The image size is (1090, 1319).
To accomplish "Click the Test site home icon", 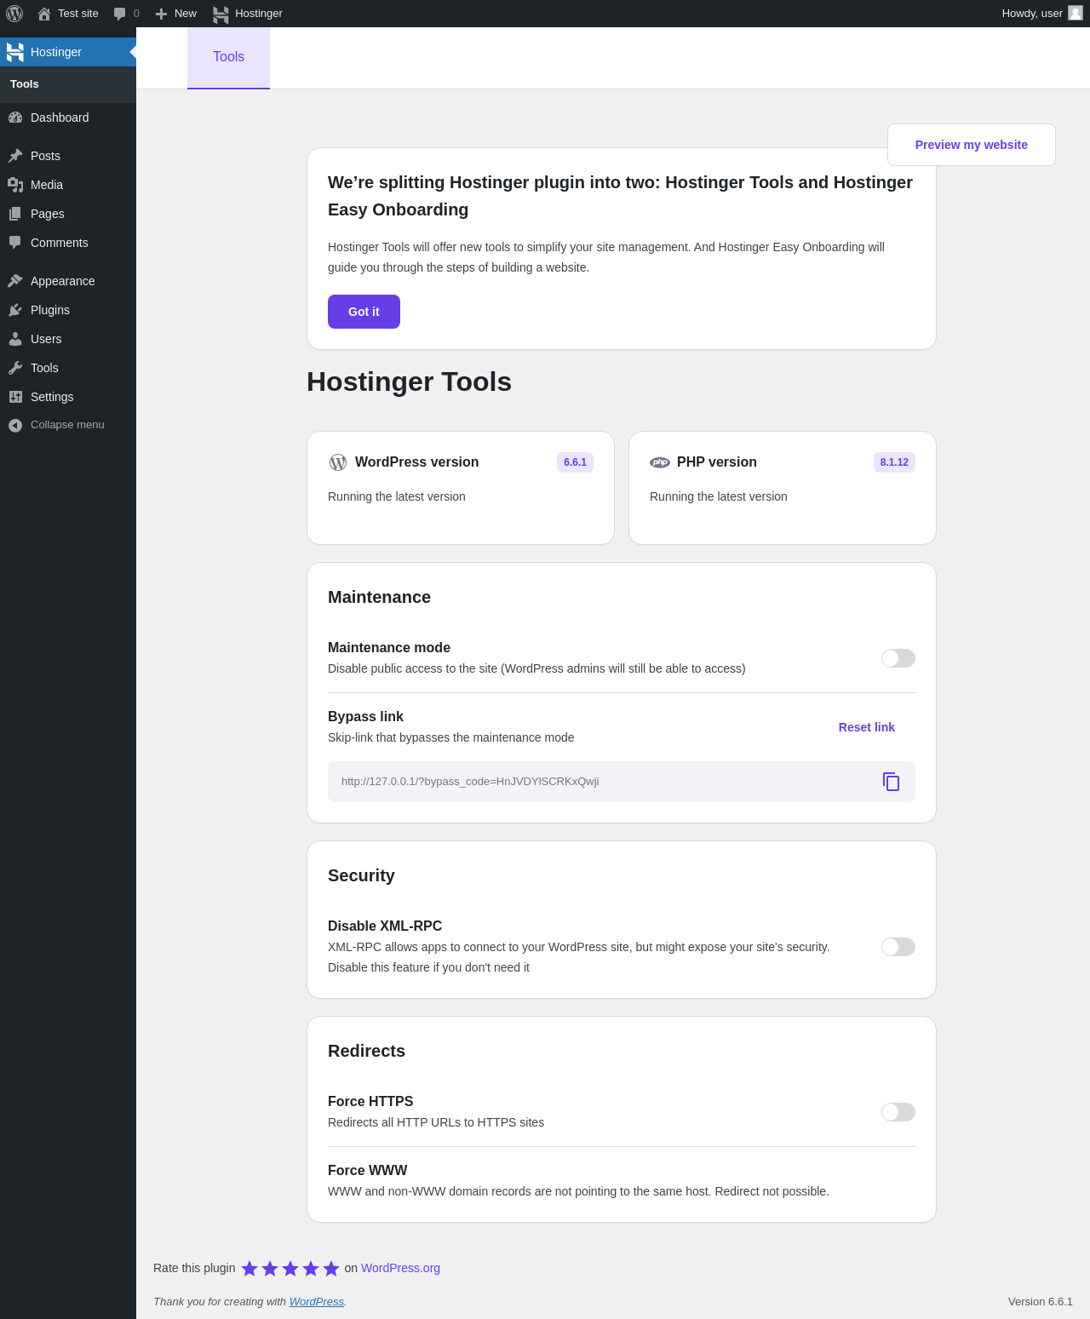I will click(44, 14).
